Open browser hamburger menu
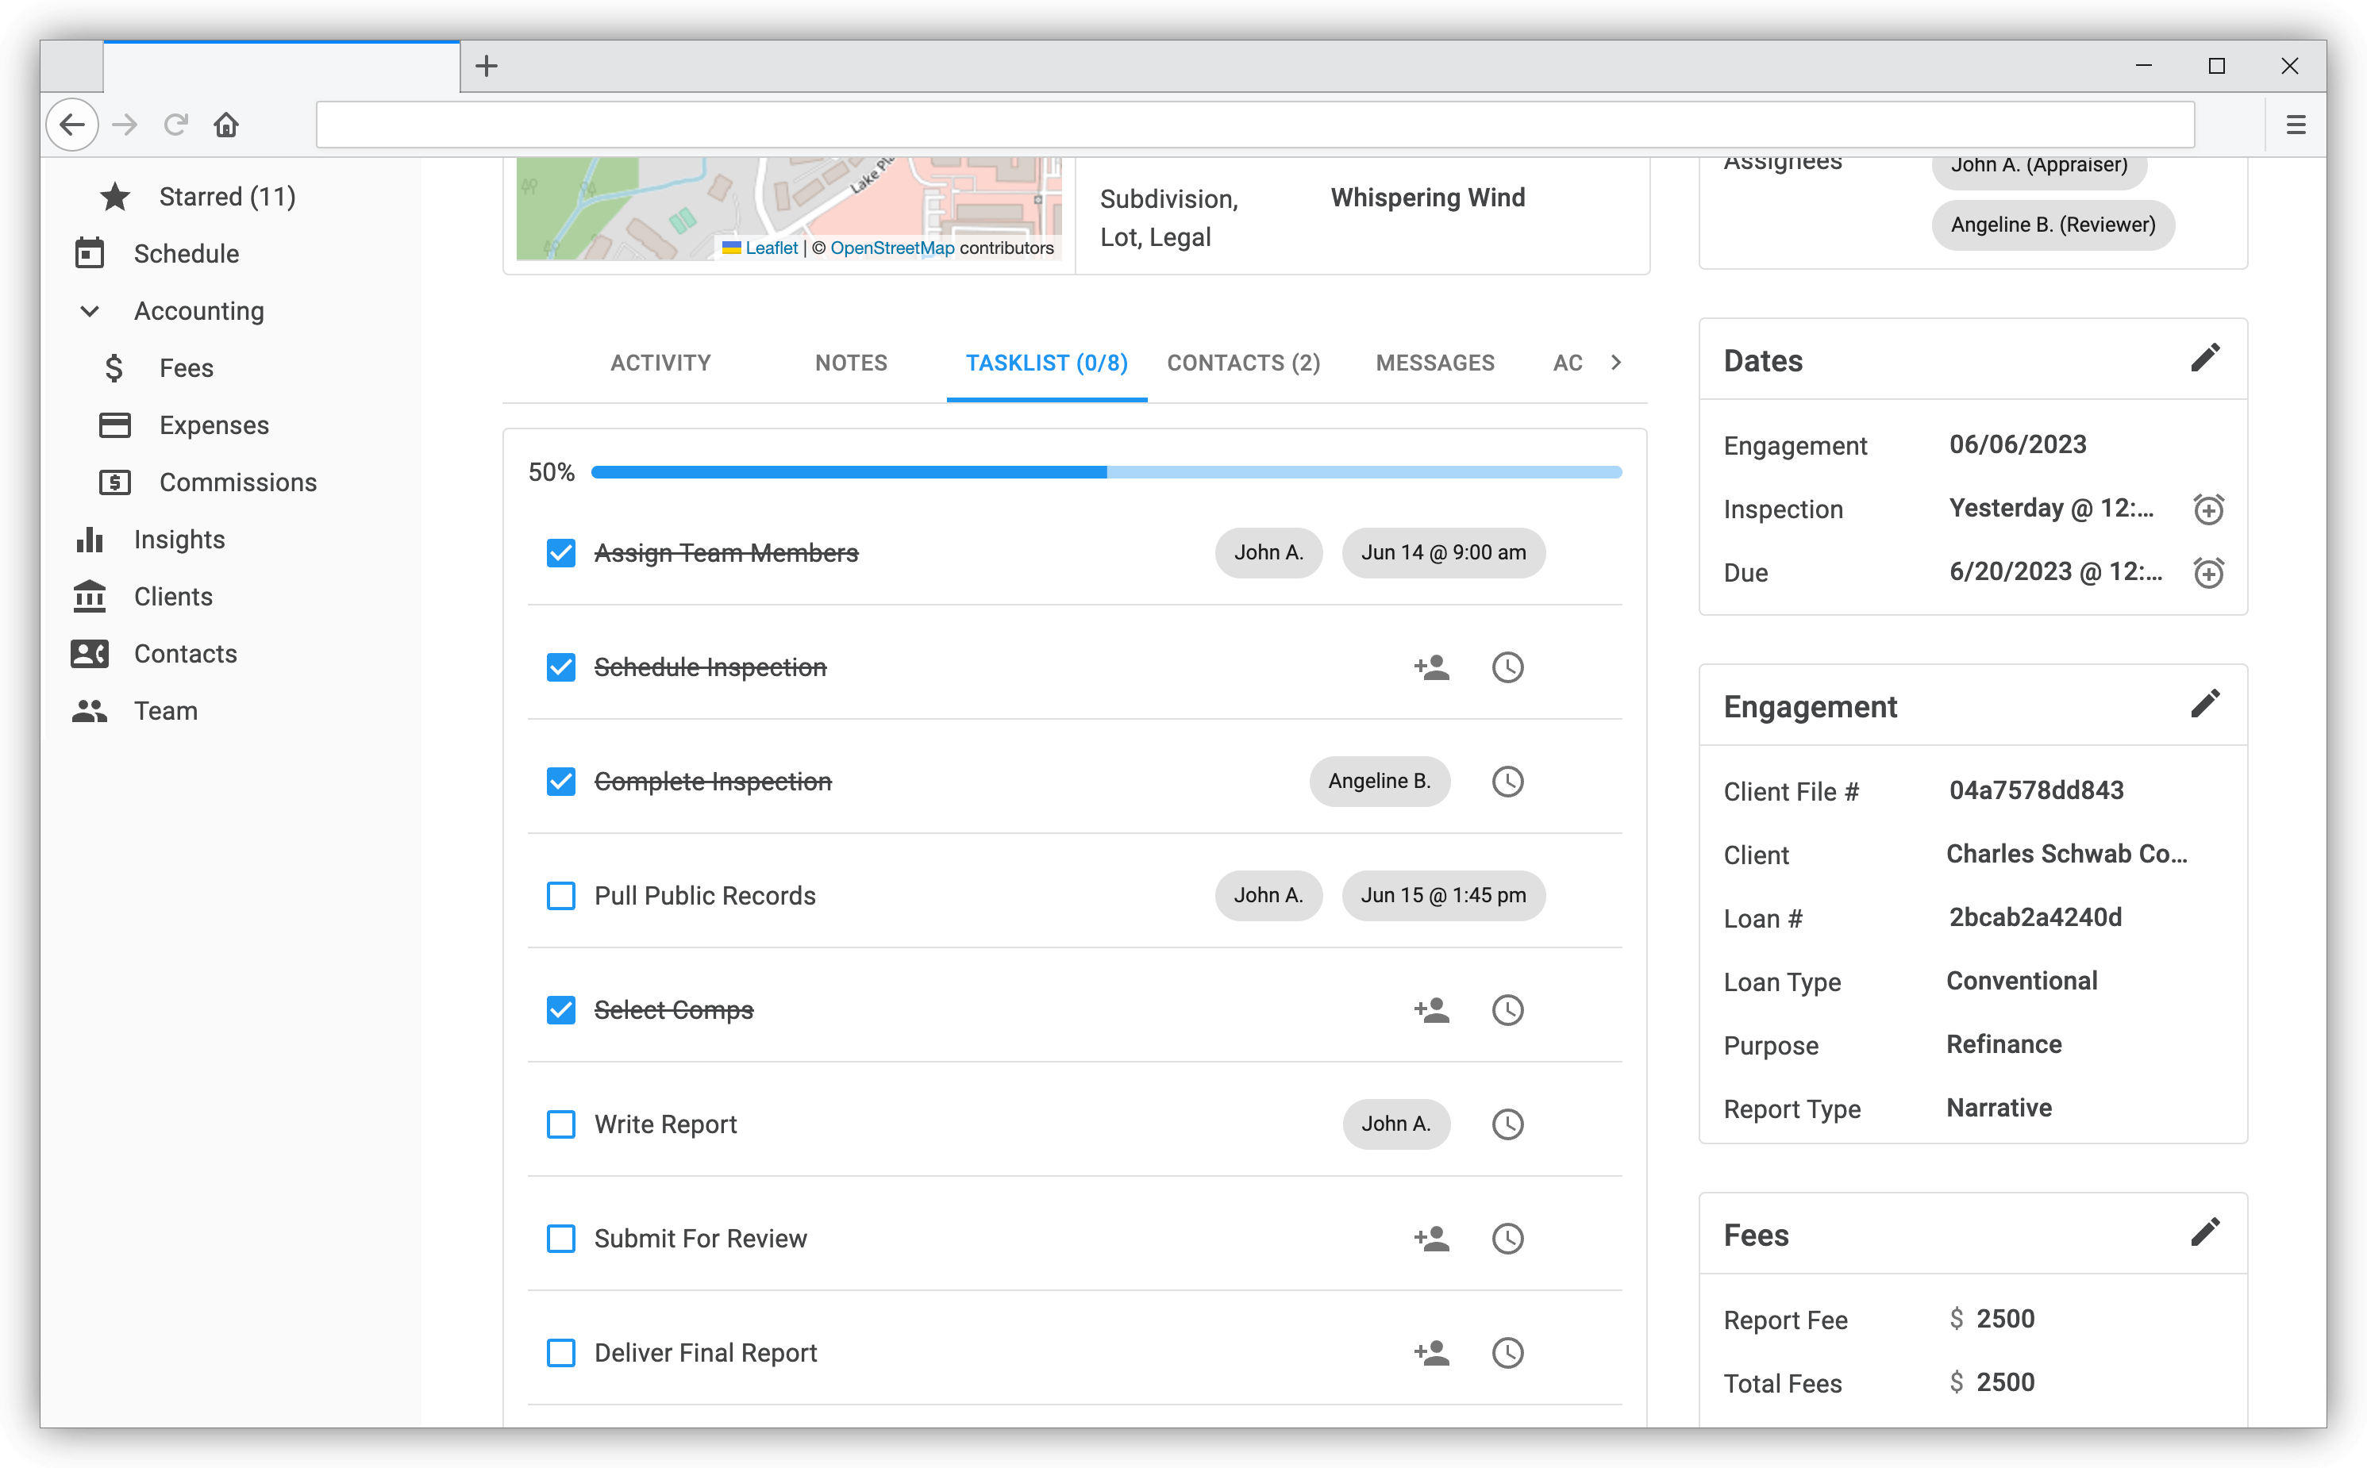The height and width of the screenshot is (1468, 2367). [2295, 125]
